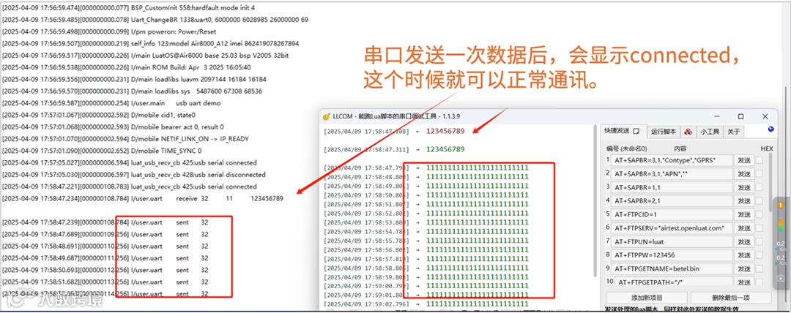Click 发送 for AT+FTPPW=123456
Viewport: 791px width, 313px height.
click(x=744, y=255)
